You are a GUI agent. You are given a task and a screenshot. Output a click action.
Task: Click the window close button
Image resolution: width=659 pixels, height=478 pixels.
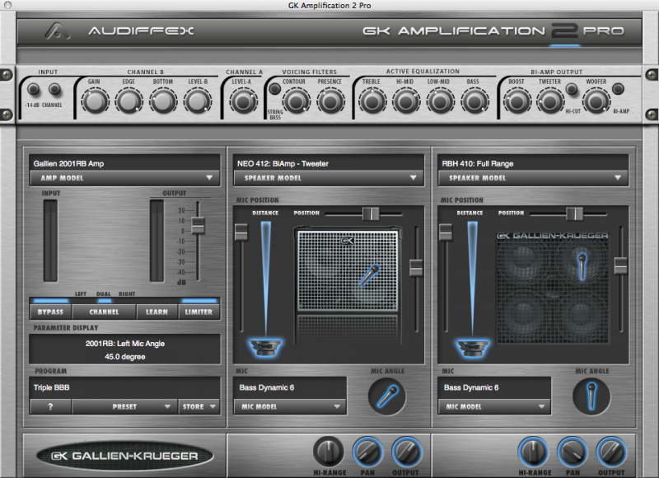coord(7,5)
